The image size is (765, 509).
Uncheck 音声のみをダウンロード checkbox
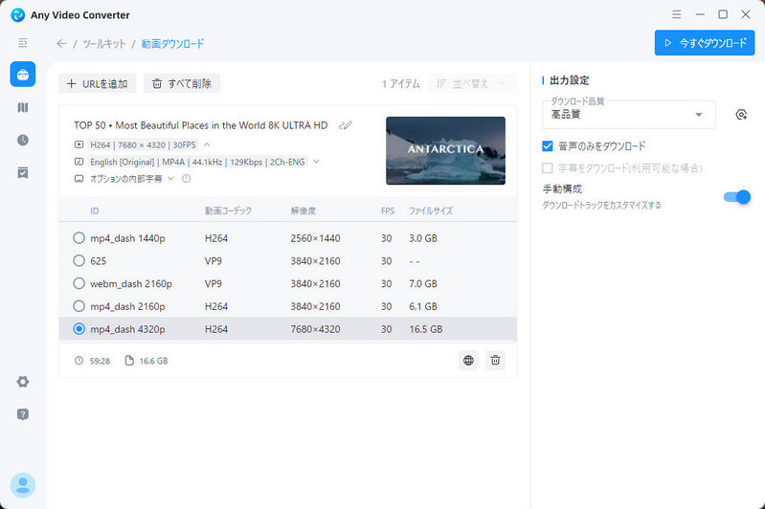(548, 145)
